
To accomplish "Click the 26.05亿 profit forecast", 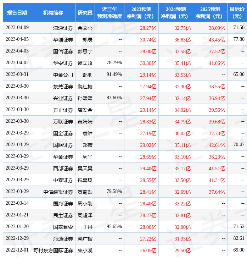I will coord(148,251).
